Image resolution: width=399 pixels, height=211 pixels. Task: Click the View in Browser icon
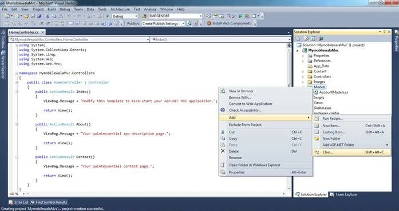coord(223,91)
